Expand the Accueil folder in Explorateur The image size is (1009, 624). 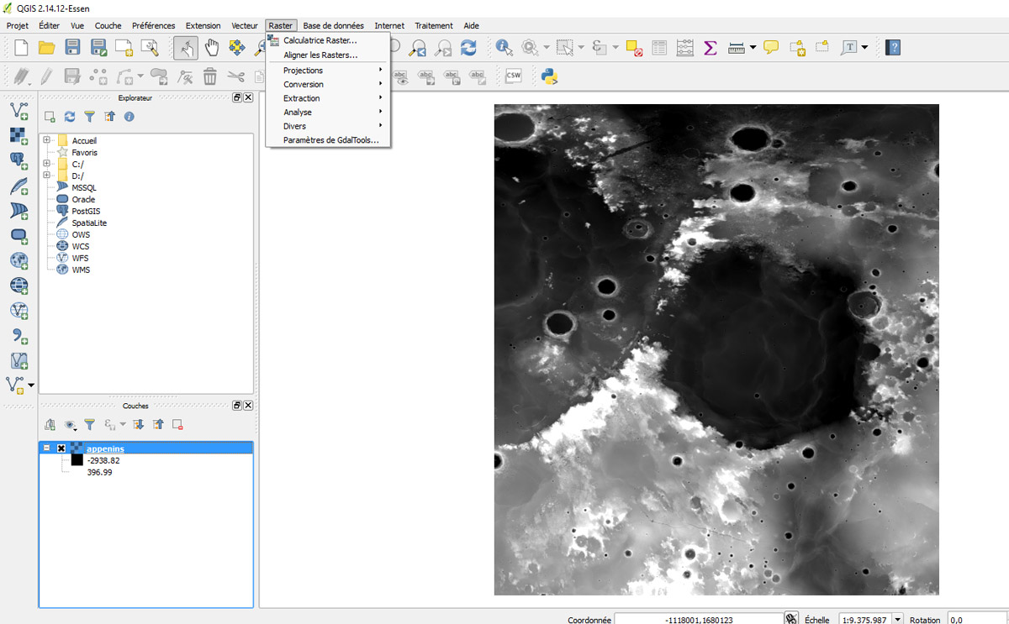click(x=47, y=140)
